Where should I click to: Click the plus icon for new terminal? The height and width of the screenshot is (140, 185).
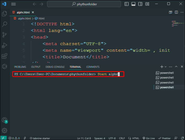coord(162,67)
